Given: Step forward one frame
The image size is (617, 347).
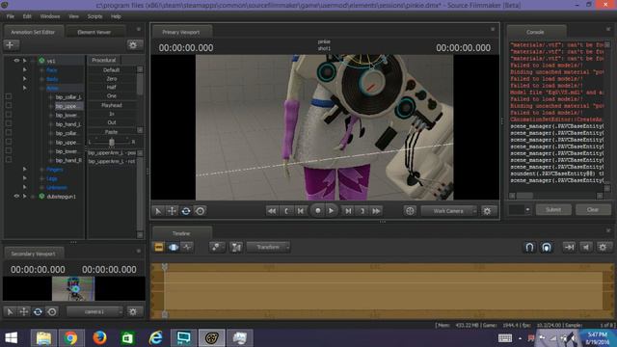Looking at the screenshot, I should 348,211.
